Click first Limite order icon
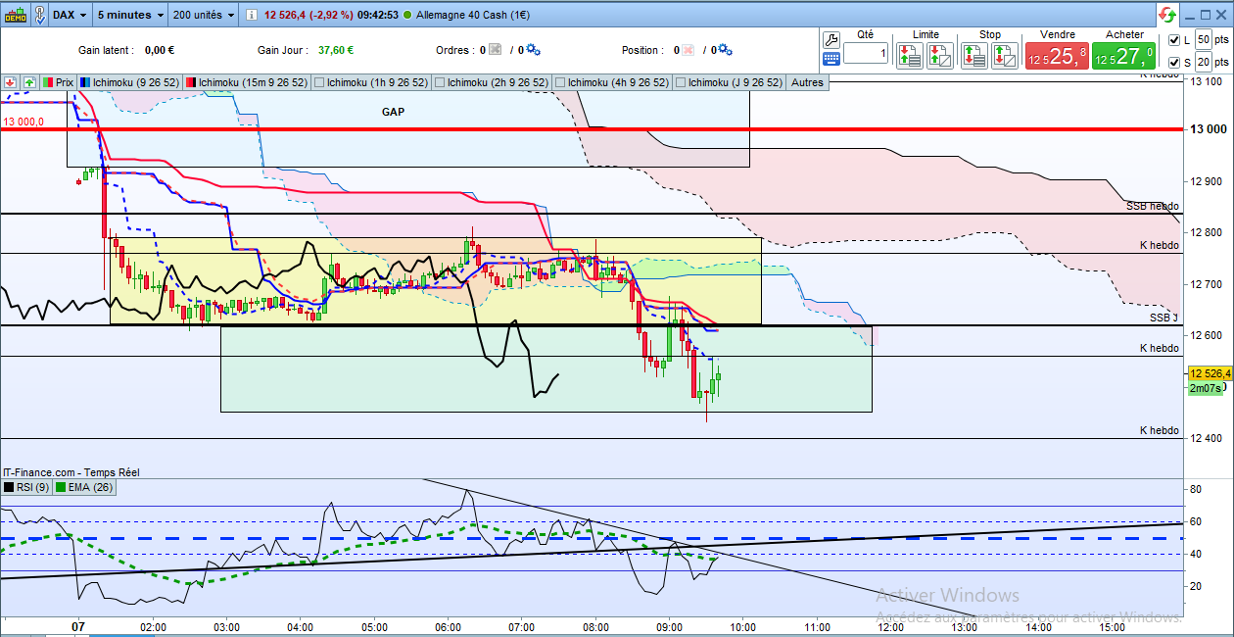1234x637 pixels. click(x=910, y=56)
